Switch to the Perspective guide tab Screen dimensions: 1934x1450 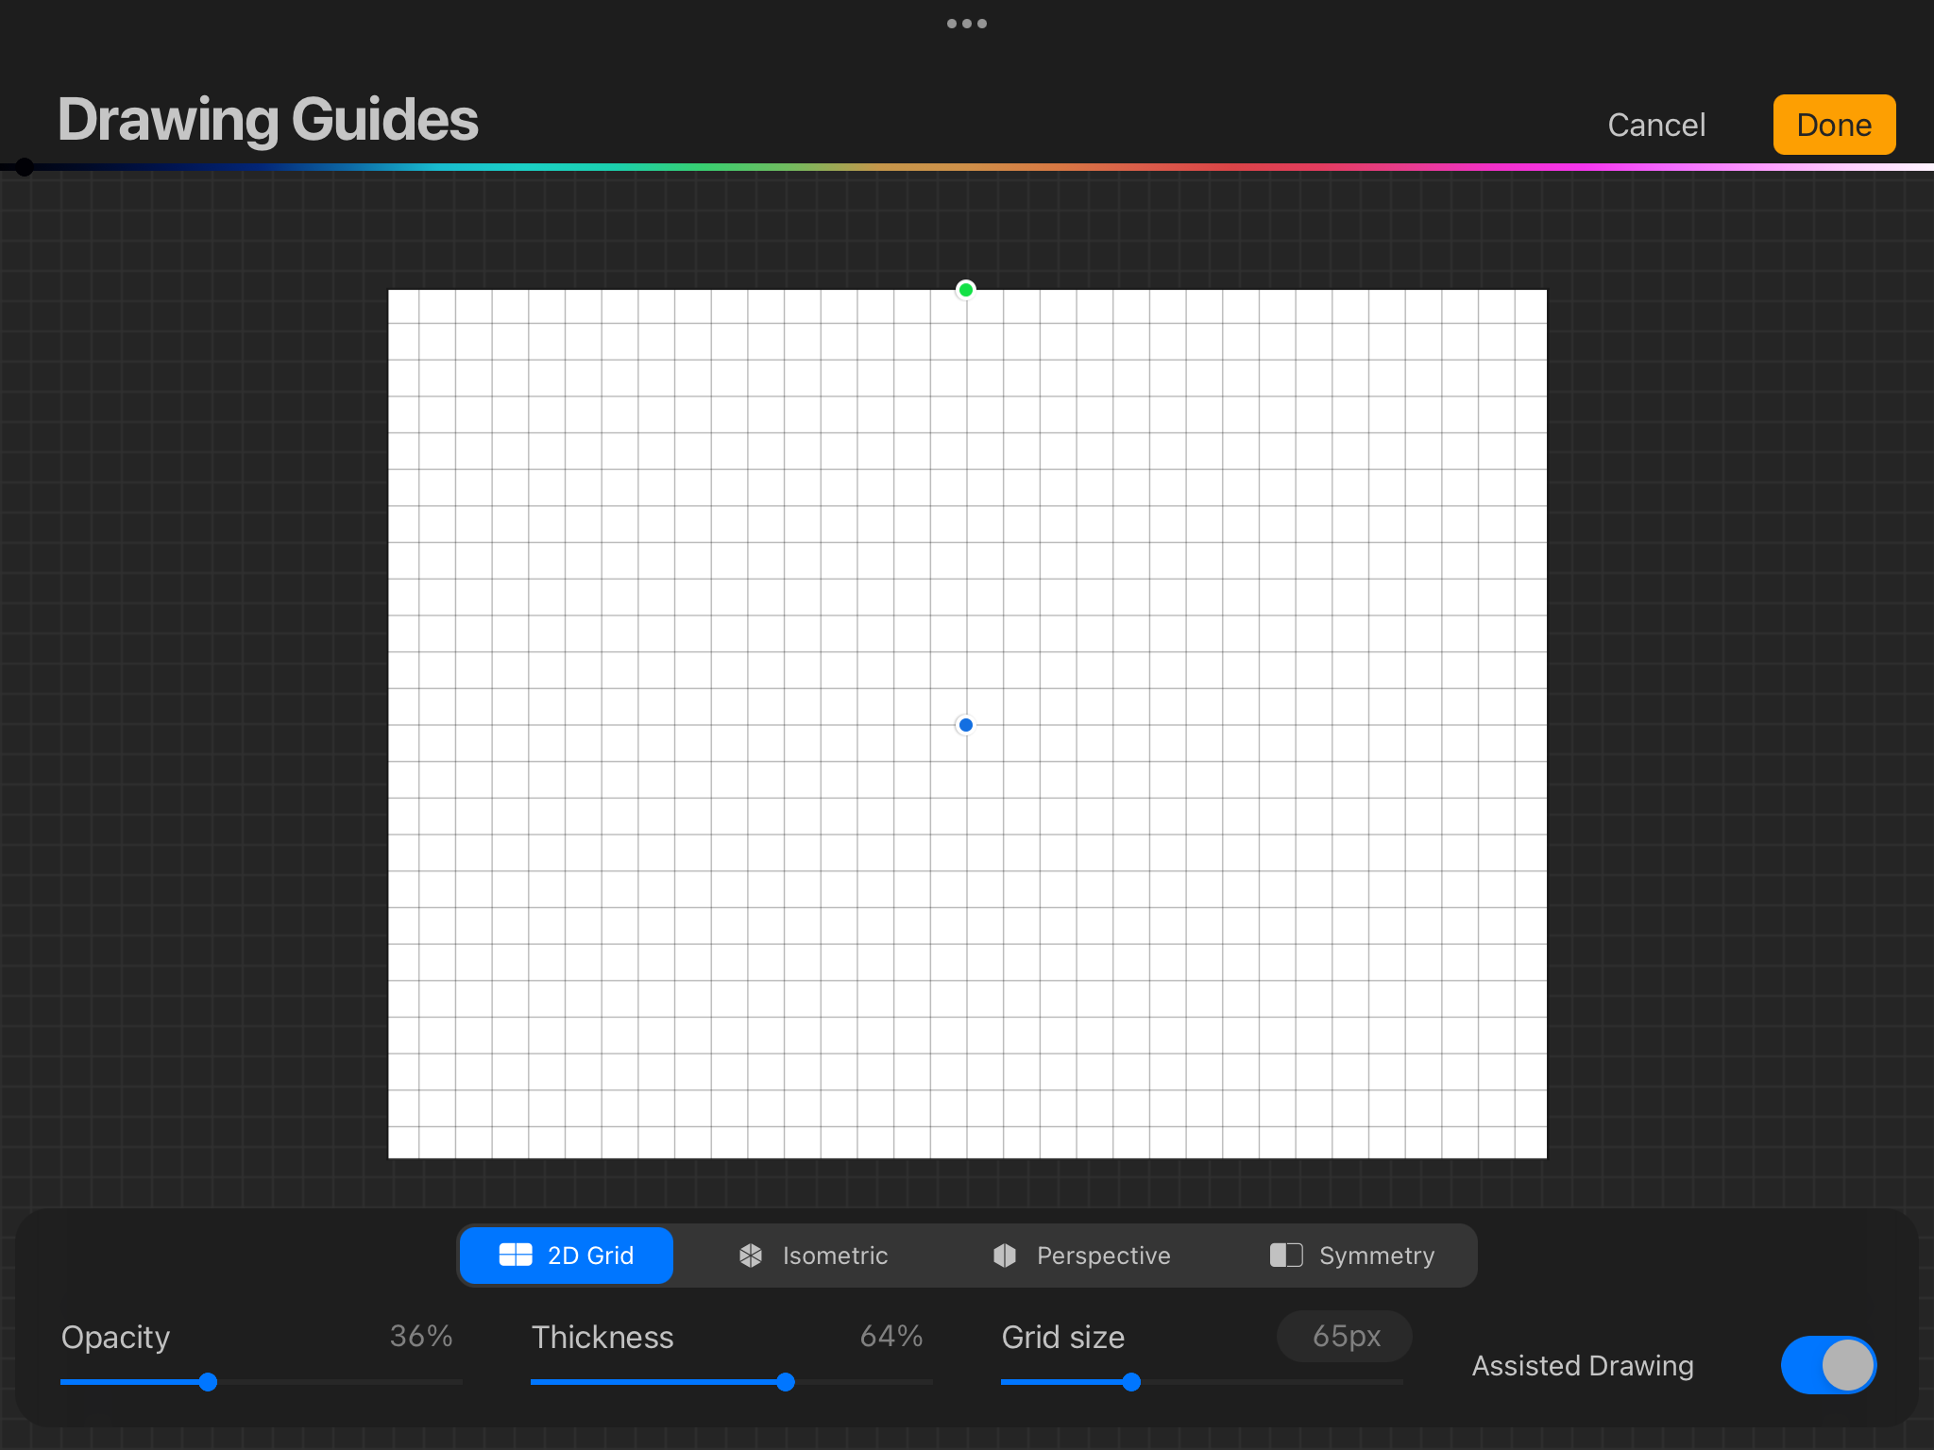coord(1081,1256)
